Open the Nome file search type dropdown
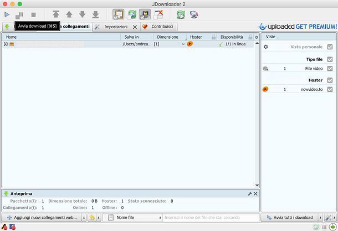This screenshot has width=338, height=231. [x=133, y=218]
